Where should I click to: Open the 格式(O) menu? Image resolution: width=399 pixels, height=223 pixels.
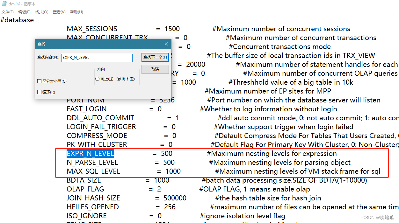(41, 12)
